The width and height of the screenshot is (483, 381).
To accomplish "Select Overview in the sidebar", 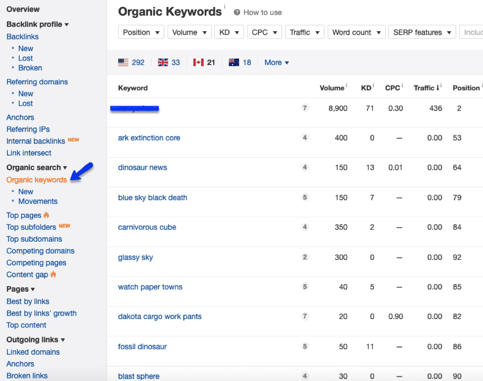I will [23, 9].
